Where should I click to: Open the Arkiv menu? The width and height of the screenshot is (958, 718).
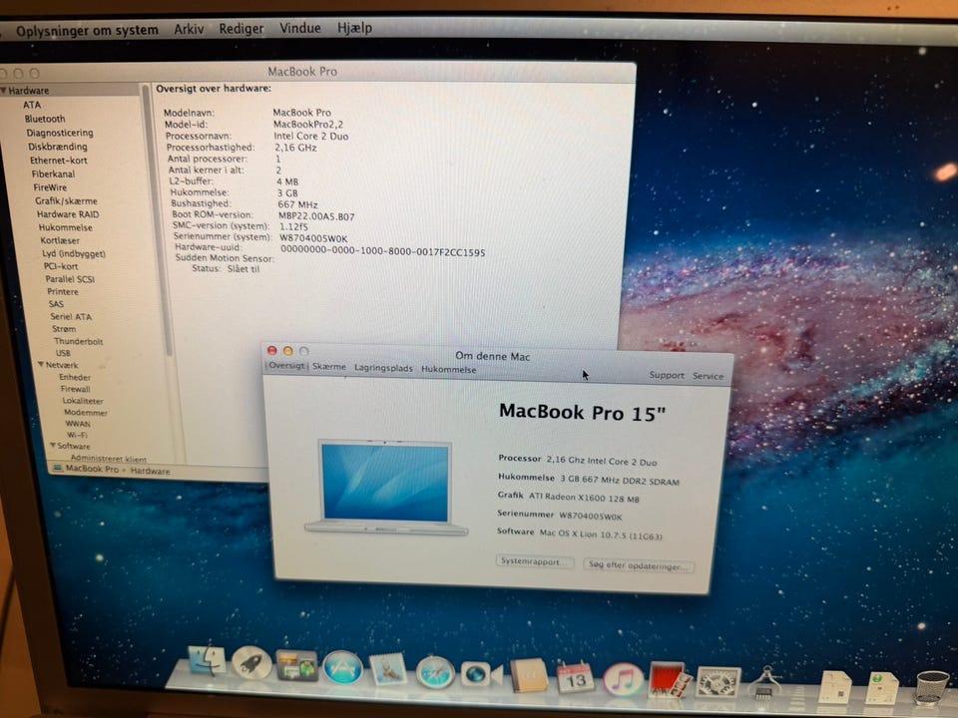189,29
